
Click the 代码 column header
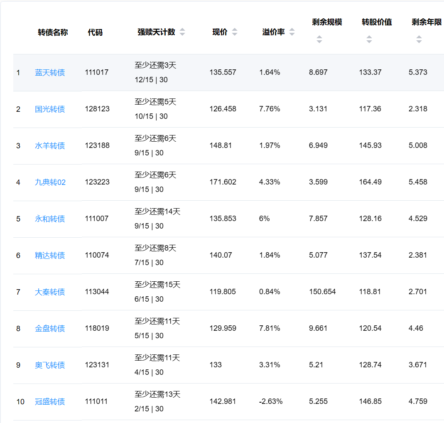95,33
